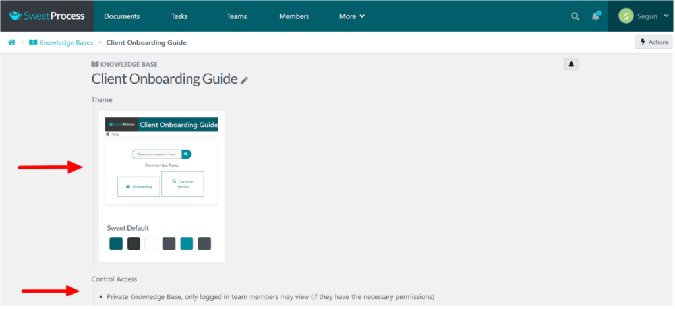Click the home breadcrumb icon
675x309 pixels.
[12, 42]
